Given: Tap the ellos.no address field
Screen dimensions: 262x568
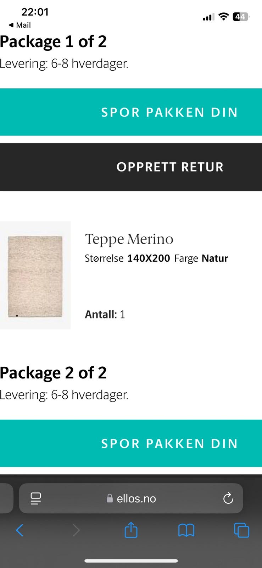Looking at the screenshot, I should [136, 498].
